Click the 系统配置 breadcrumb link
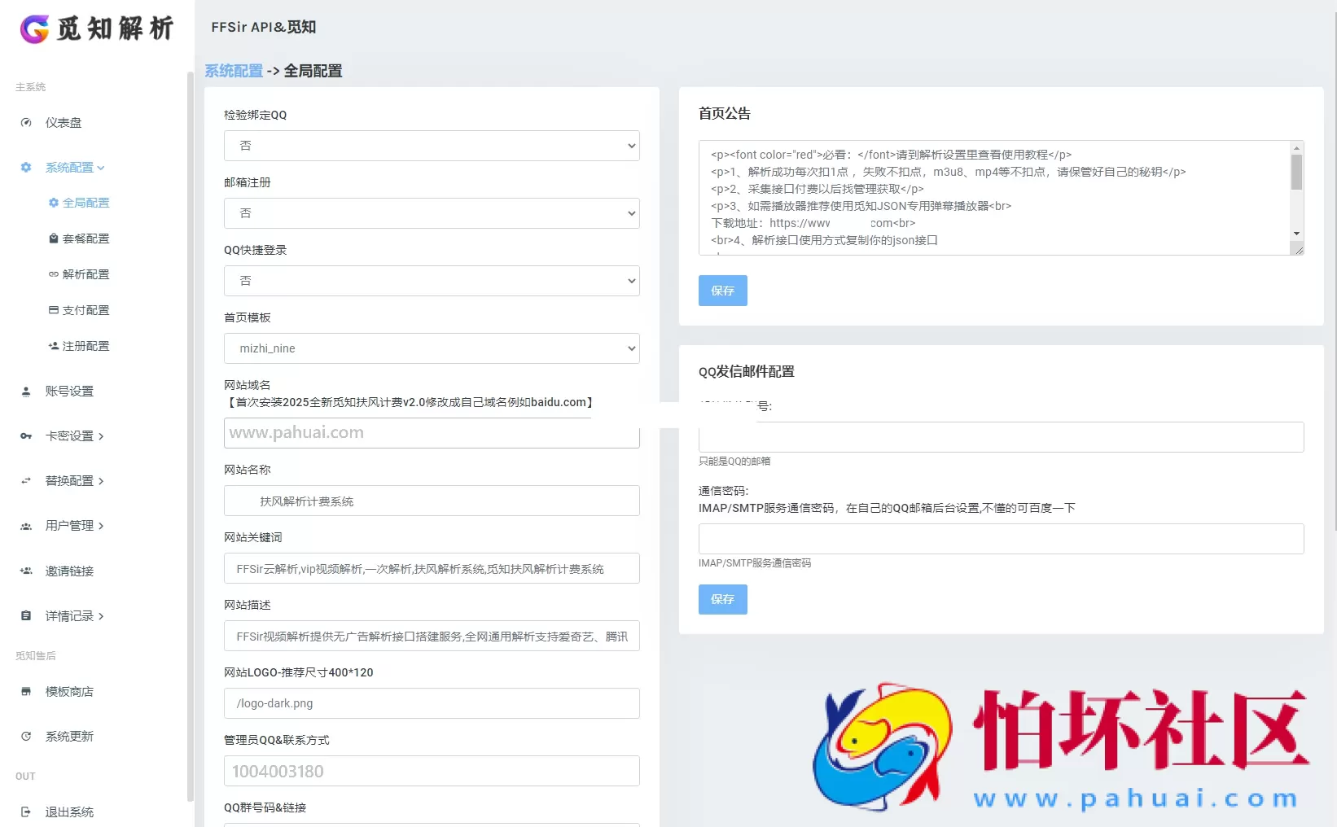1337x827 pixels. point(235,71)
